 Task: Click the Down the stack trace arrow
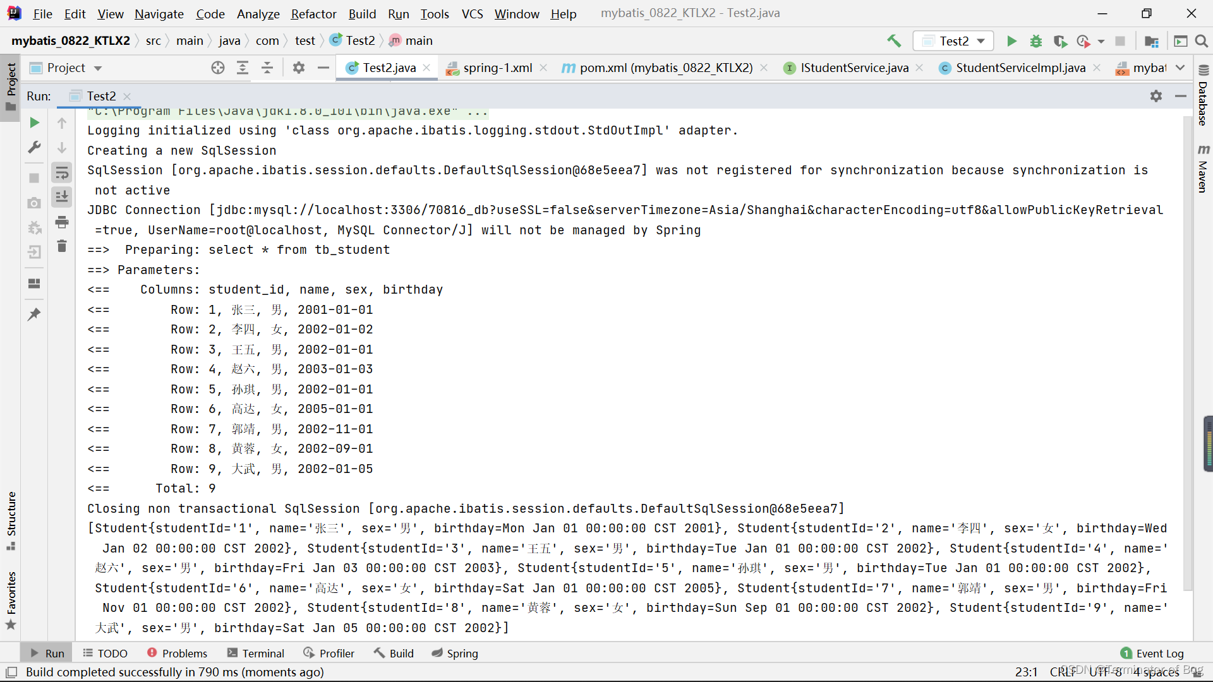coord(62,147)
